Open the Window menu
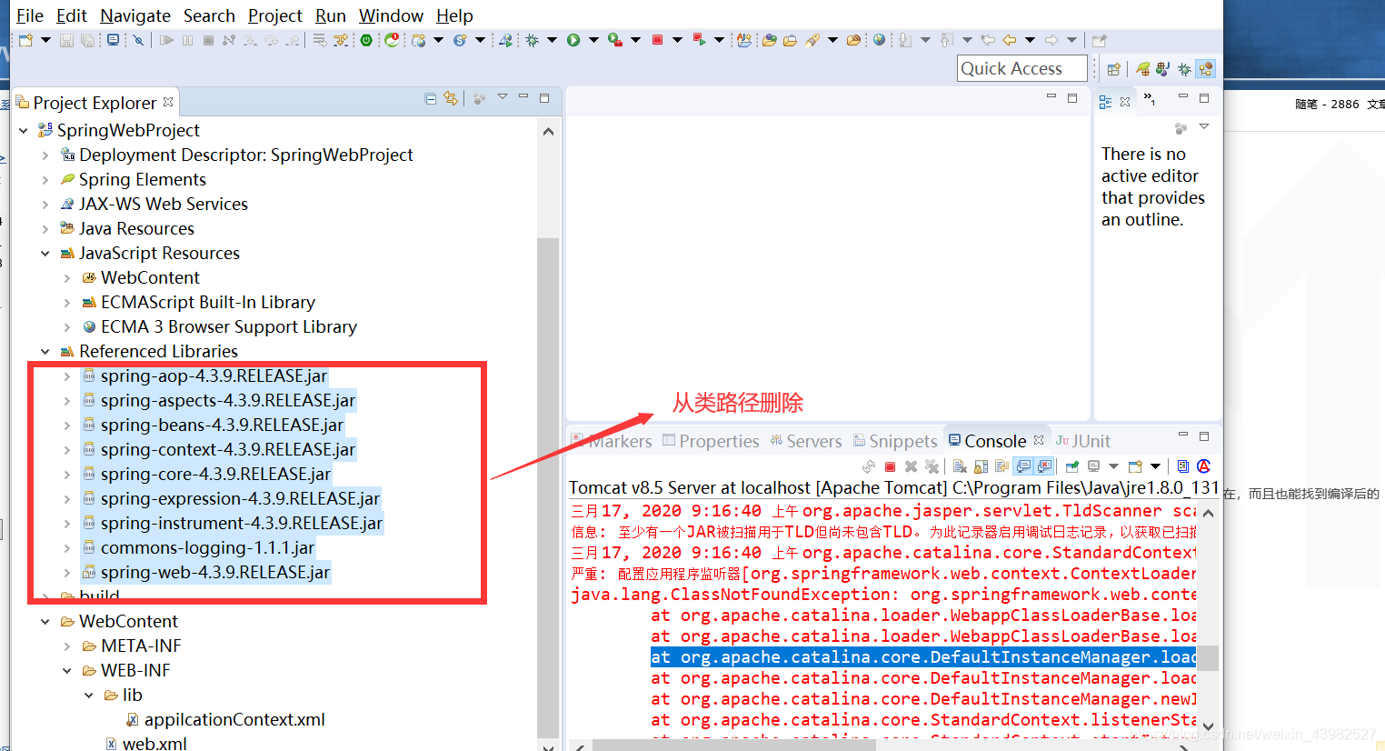Screen dimensions: 1385x751 click(x=391, y=15)
